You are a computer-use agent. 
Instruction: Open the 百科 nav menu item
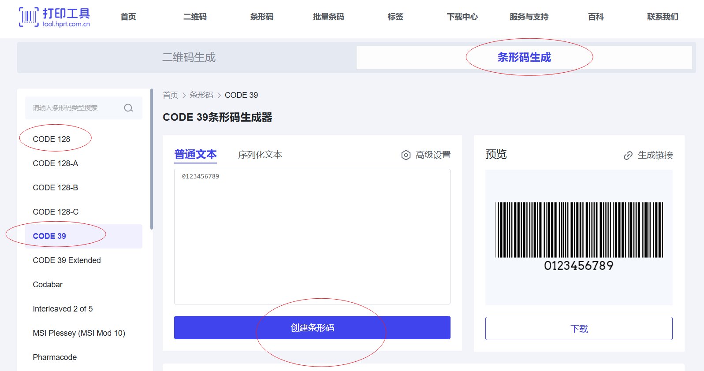coord(596,17)
